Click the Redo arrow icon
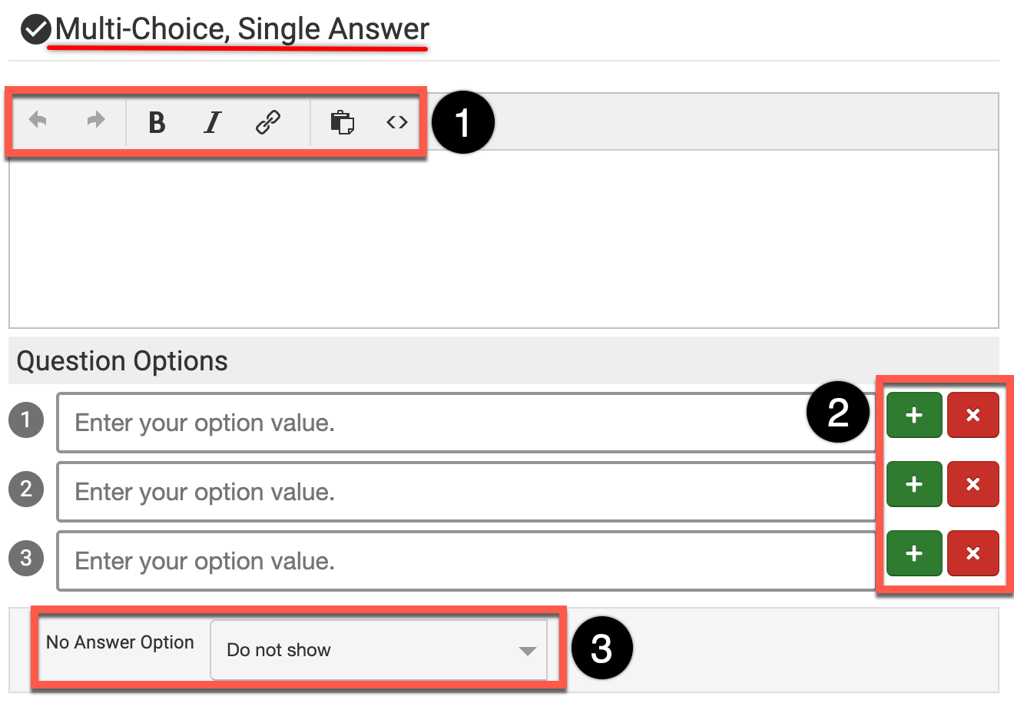The height and width of the screenshot is (710, 1014). pos(95,121)
